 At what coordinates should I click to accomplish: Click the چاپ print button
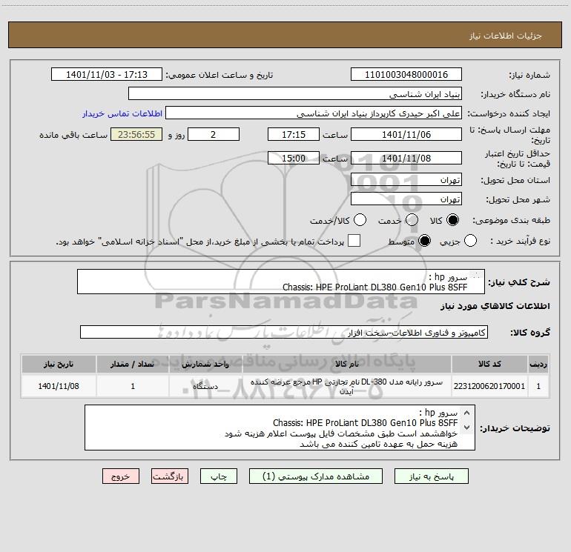pyautogui.click(x=219, y=476)
